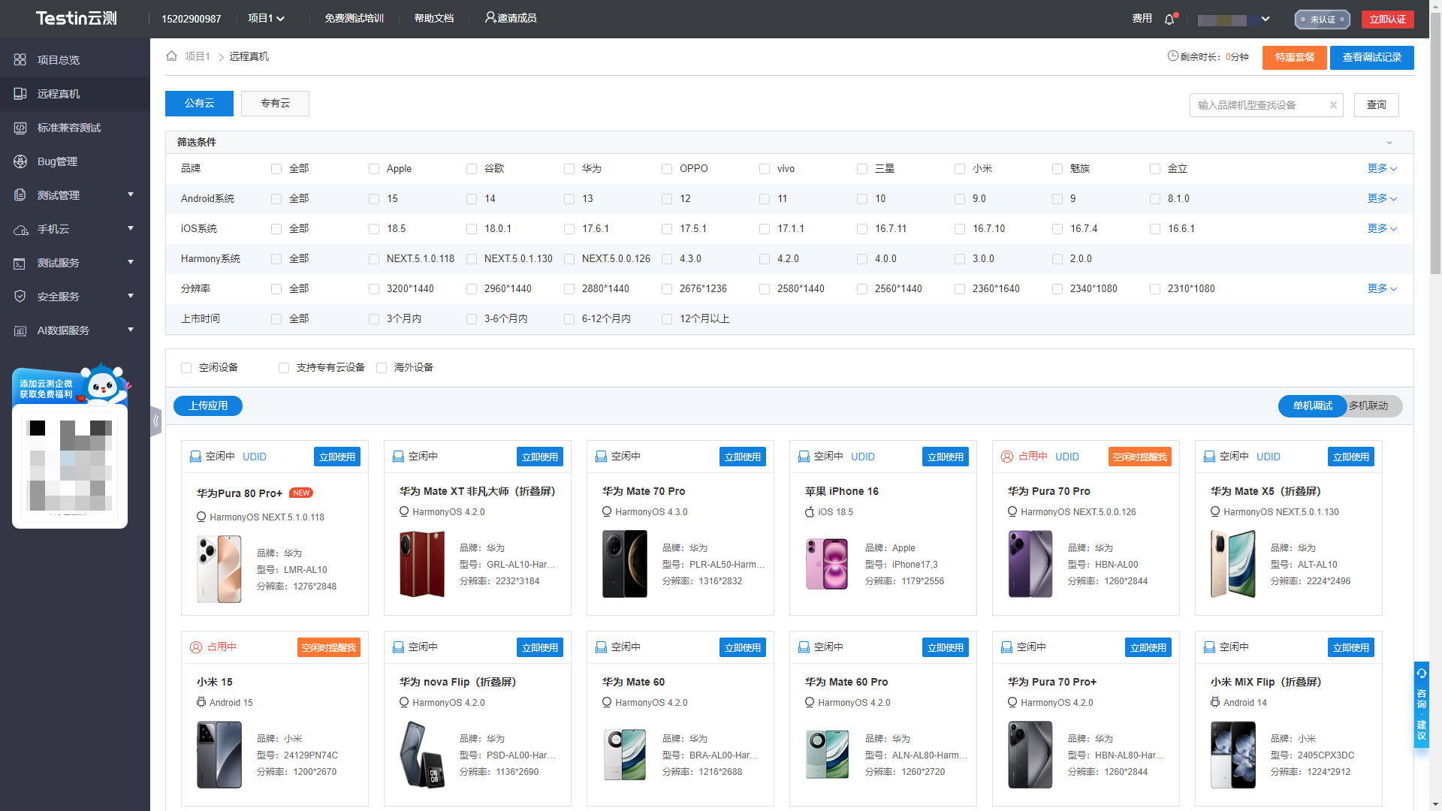The height and width of the screenshot is (811, 1442).
Task: Open the 项目1 dropdown in header
Action: pos(266,19)
